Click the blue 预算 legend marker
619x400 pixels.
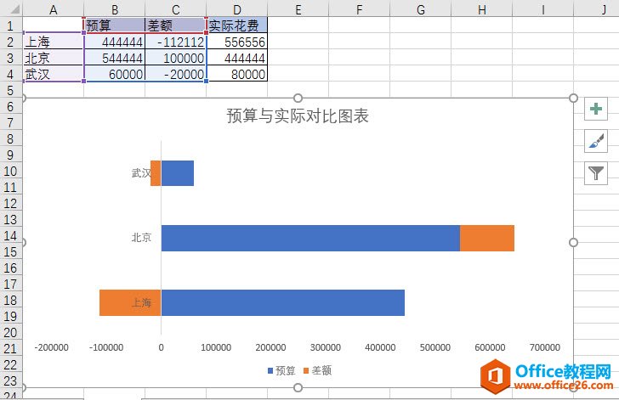(x=271, y=371)
